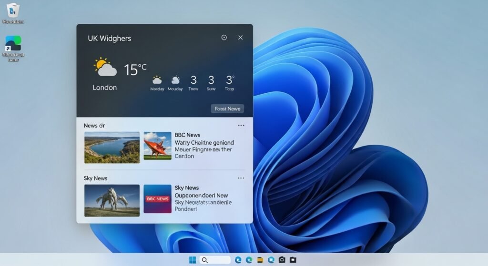The width and height of the screenshot is (488, 266).
Task: Open the camera app on the taskbar
Action: pyautogui.click(x=282, y=260)
